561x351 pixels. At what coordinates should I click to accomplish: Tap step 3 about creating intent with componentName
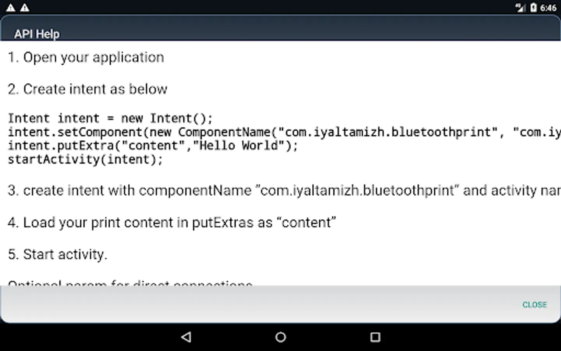coord(284,191)
